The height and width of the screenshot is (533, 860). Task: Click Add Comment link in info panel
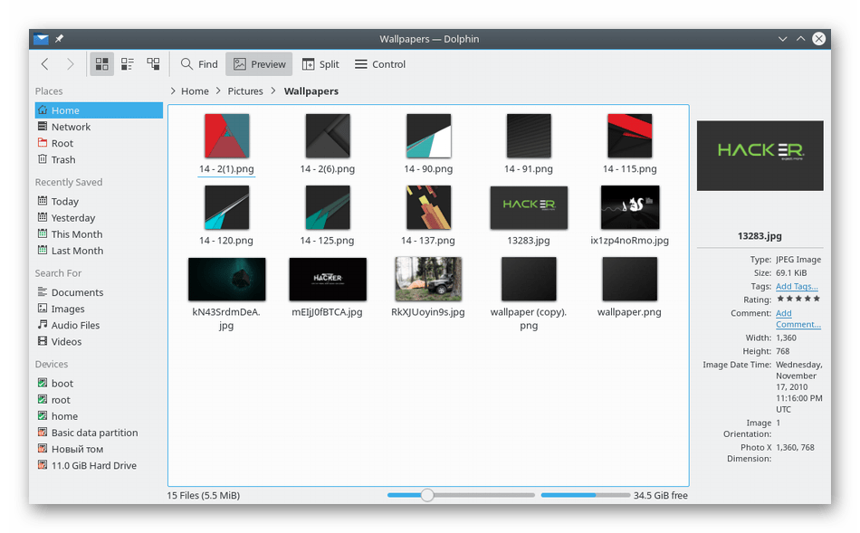click(798, 319)
